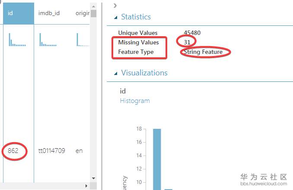Select the id column header

18,13
